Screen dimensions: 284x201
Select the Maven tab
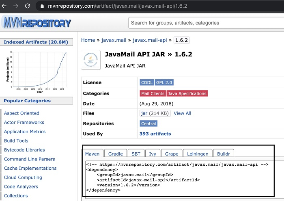click(x=93, y=154)
